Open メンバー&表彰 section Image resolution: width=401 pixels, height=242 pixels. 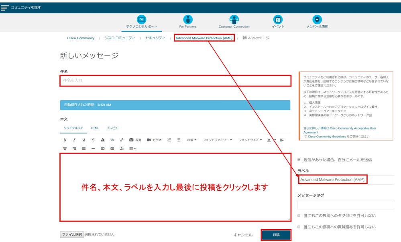(x=317, y=22)
